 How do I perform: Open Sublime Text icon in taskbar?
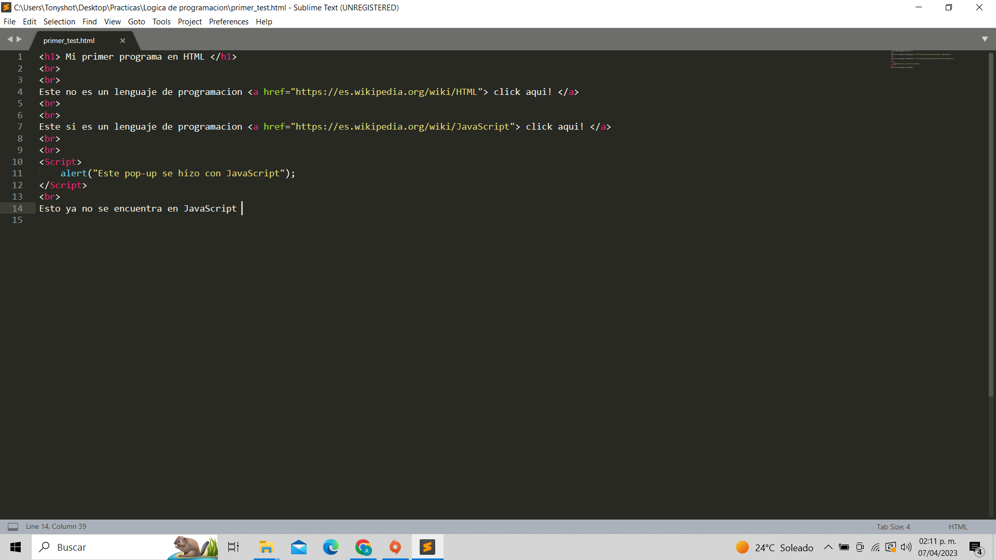coord(427,548)
